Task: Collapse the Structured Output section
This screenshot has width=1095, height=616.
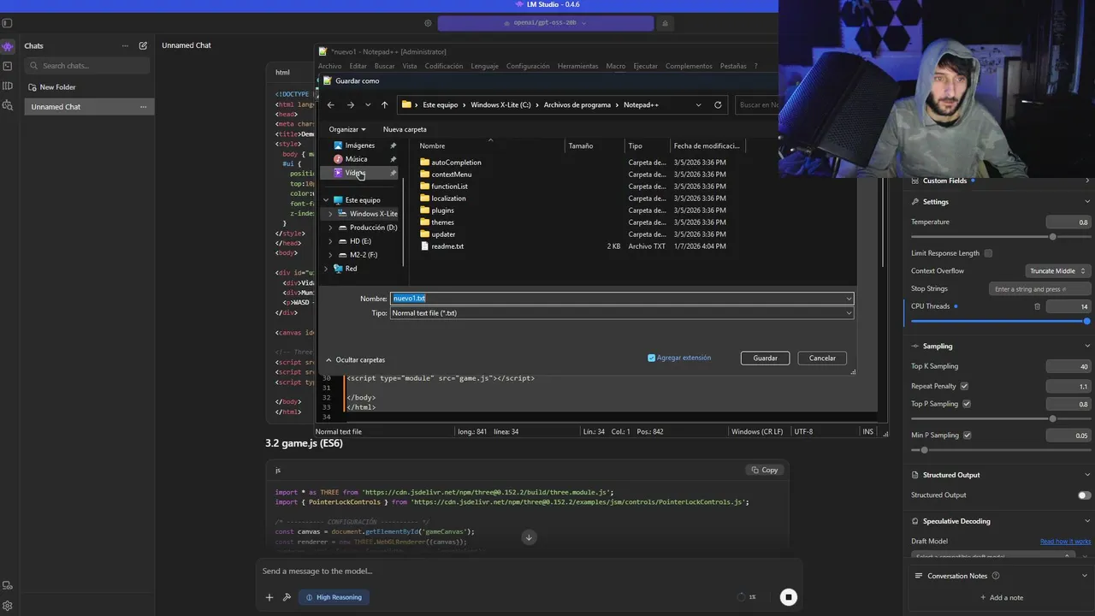Action: tap(1087, 475)
